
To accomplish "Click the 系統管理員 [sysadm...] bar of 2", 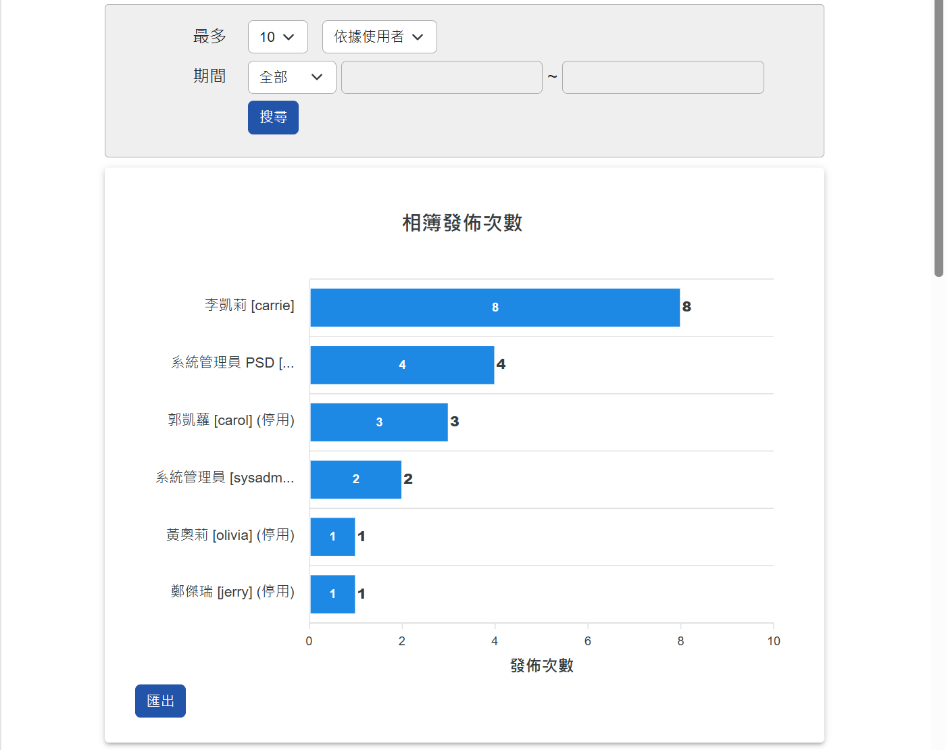I will (355, 480).
